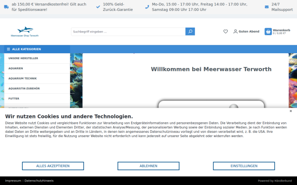The width and height of the screenshot is (297, 185).
Task: Click the Guten Abend account label
Action: (x=249, y=32)
